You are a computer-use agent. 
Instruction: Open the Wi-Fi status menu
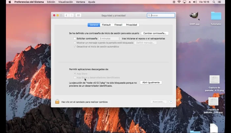(x=179, y=2)
